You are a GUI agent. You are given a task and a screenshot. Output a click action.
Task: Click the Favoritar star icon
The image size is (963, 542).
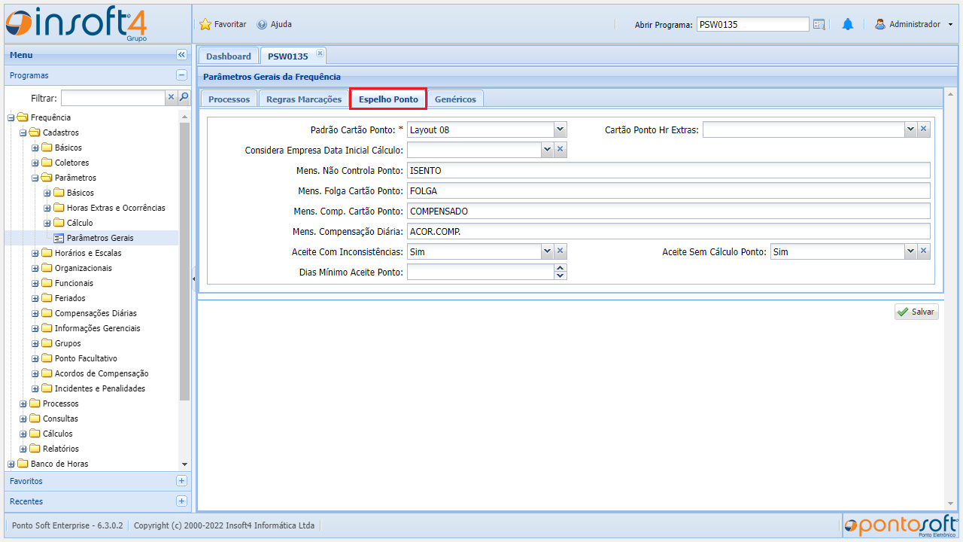coord(205,24)
